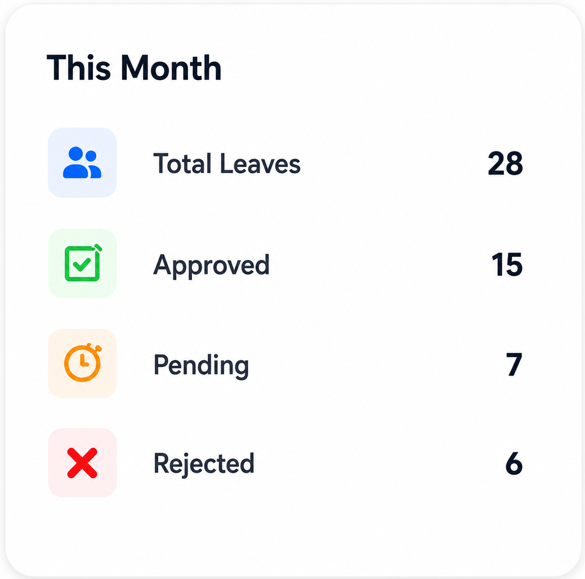Click the word Month in the heading
Viewport: 585px width, 579px height.
click(x=171, y=68)
